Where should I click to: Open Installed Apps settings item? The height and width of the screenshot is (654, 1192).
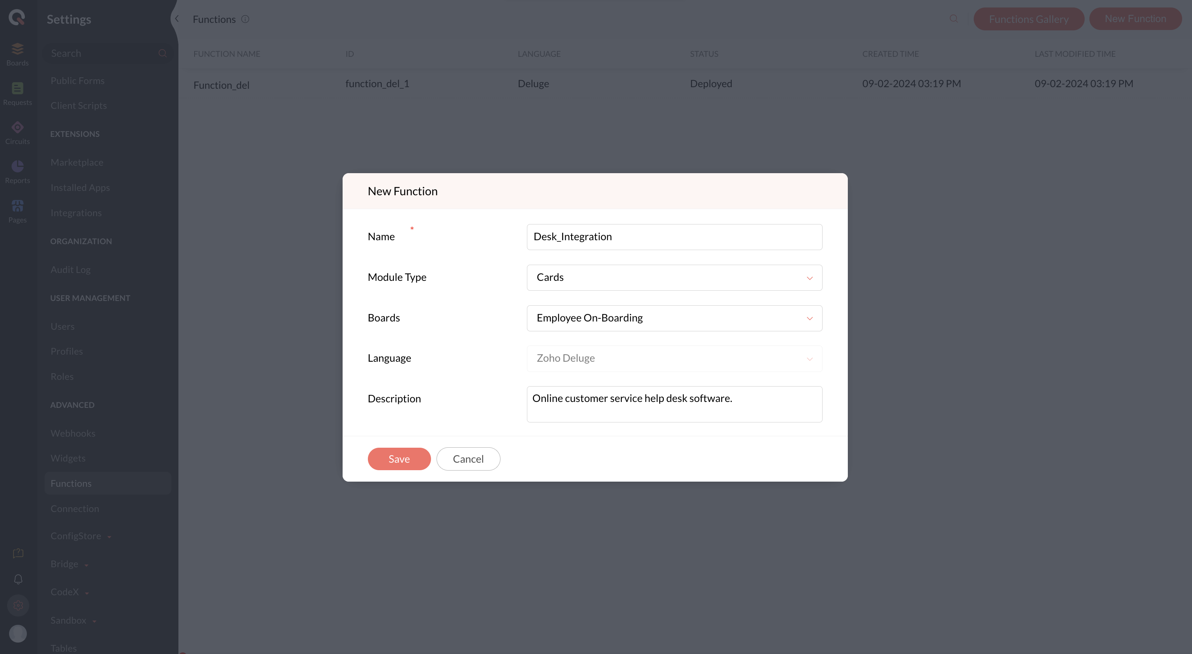pos(80,187)
